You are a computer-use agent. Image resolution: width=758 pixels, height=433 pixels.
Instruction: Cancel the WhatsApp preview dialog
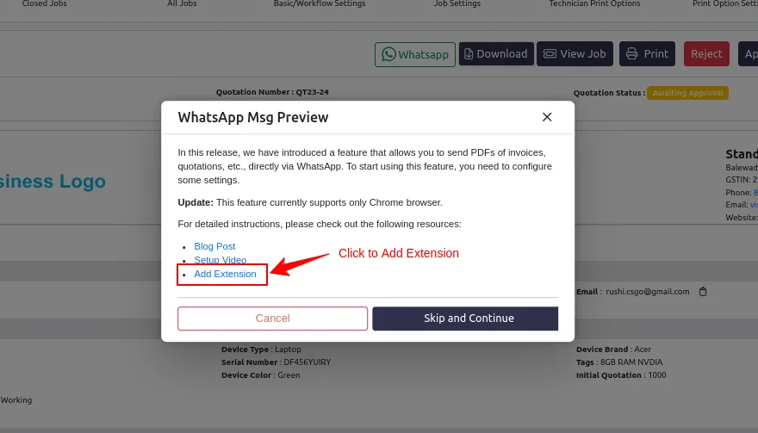(x=273, y=319)
